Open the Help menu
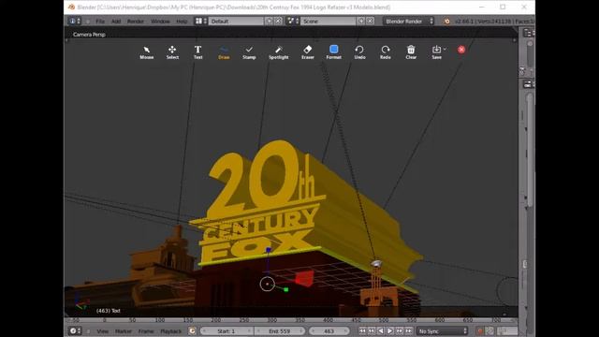 coord(182,22)
